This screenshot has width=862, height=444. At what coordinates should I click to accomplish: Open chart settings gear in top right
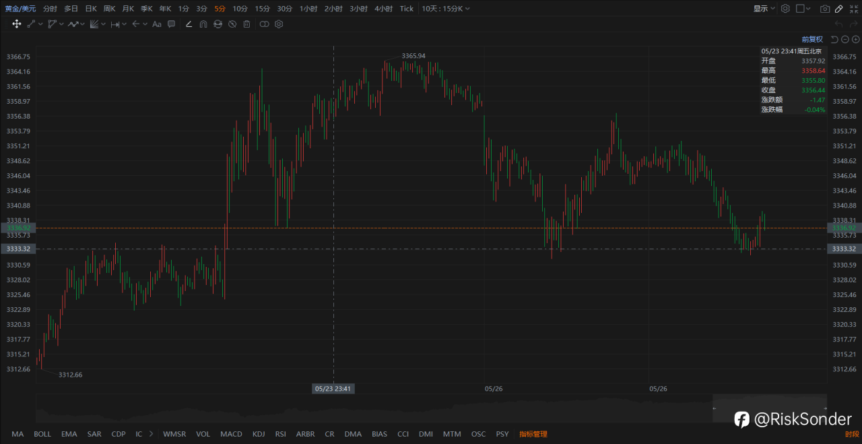tap(785, 9)
